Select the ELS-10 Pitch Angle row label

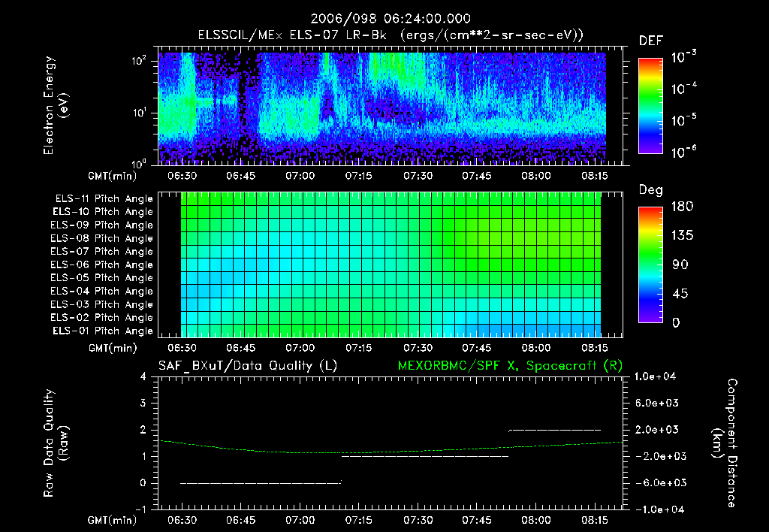(103, 212)
